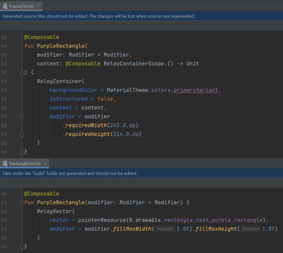Click the fold end marker at line 61
283x253 pixels.
(x=22, y=152)
